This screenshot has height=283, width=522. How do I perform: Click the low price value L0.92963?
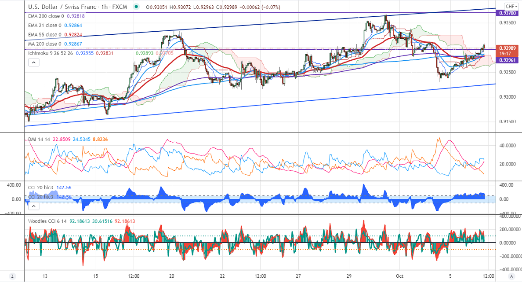click(x=203, y=7)
